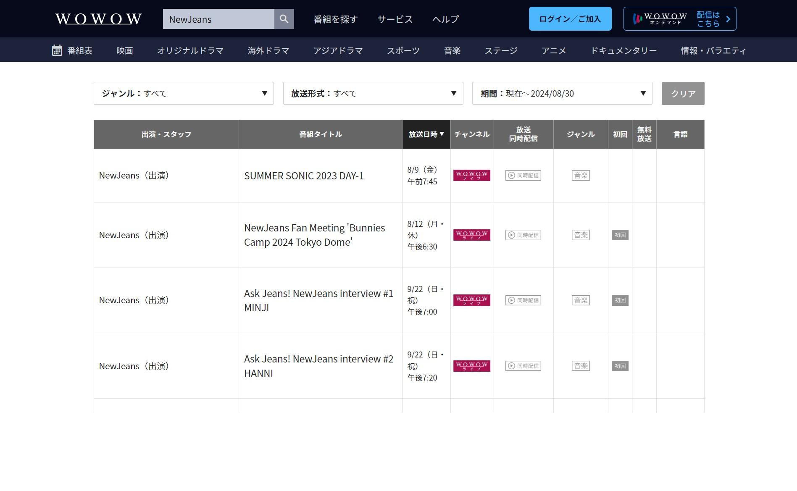Expand the 放送形式 filter dropdown

373,93
